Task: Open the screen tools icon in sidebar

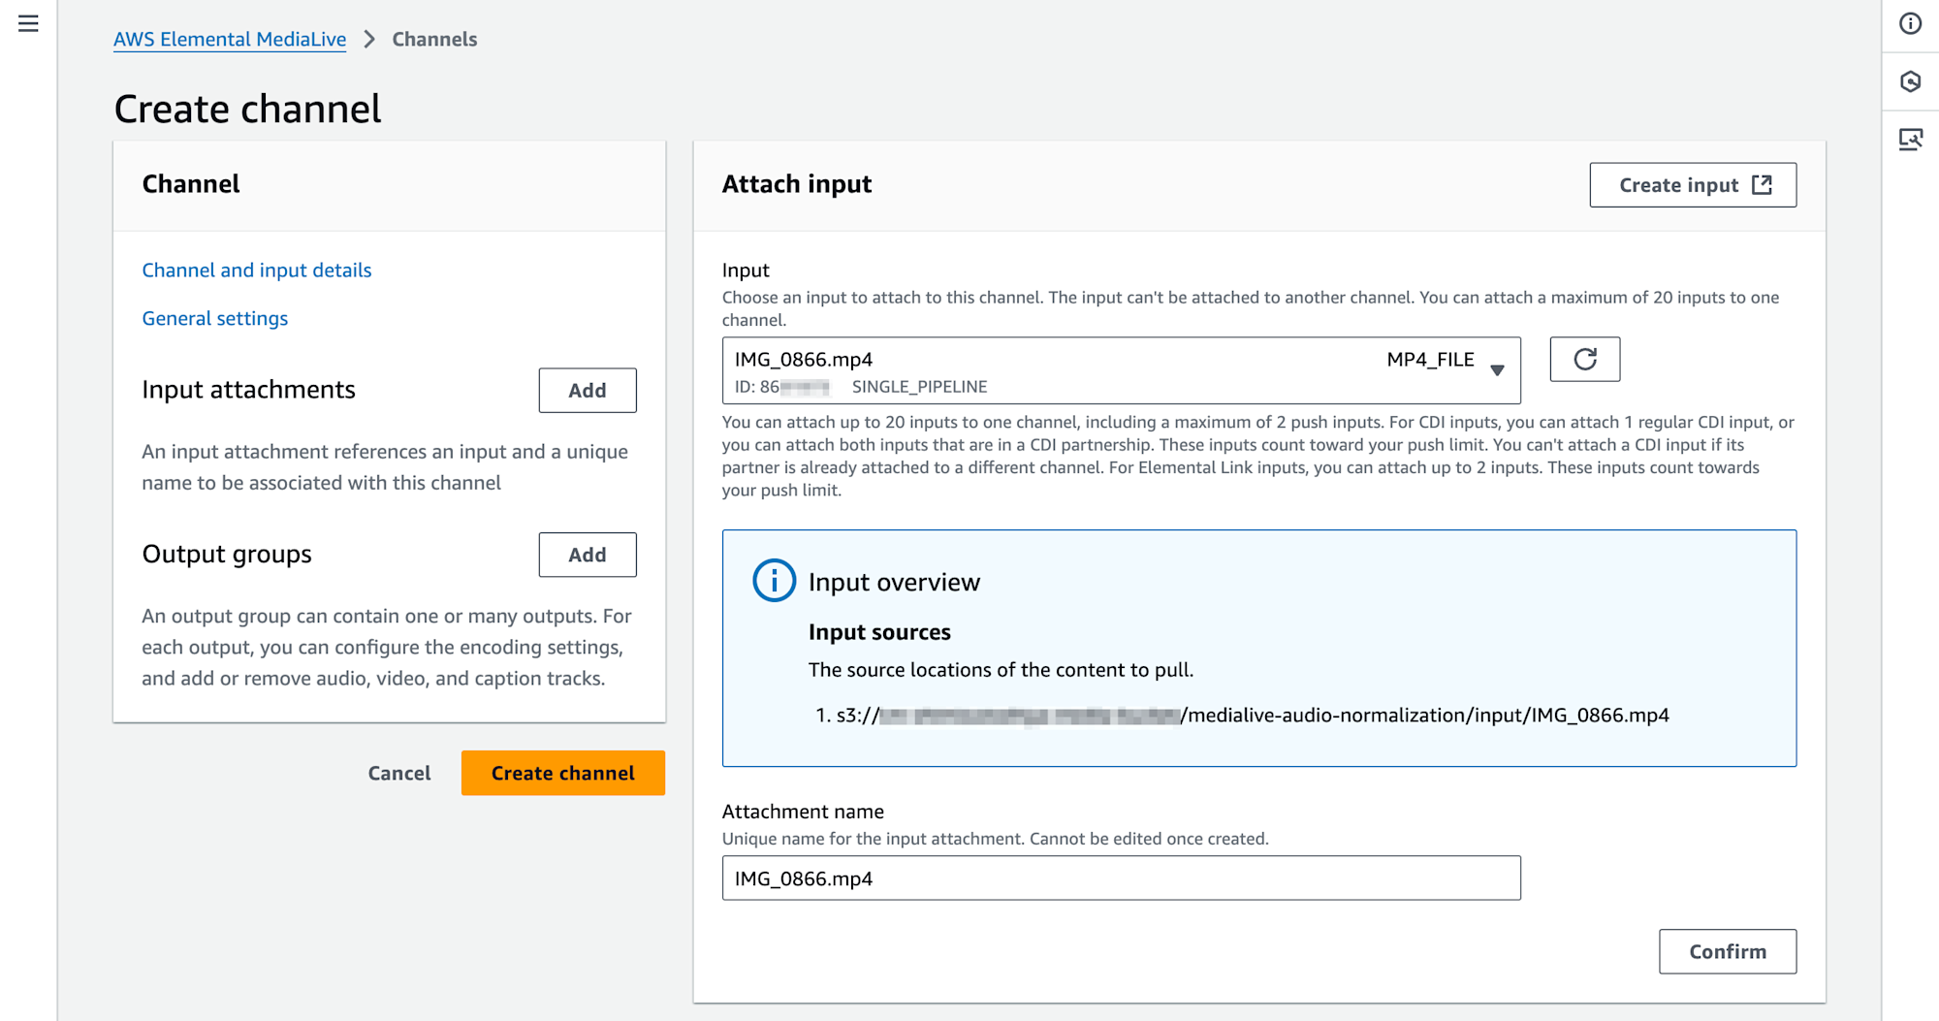Action: pos(1910,140)
